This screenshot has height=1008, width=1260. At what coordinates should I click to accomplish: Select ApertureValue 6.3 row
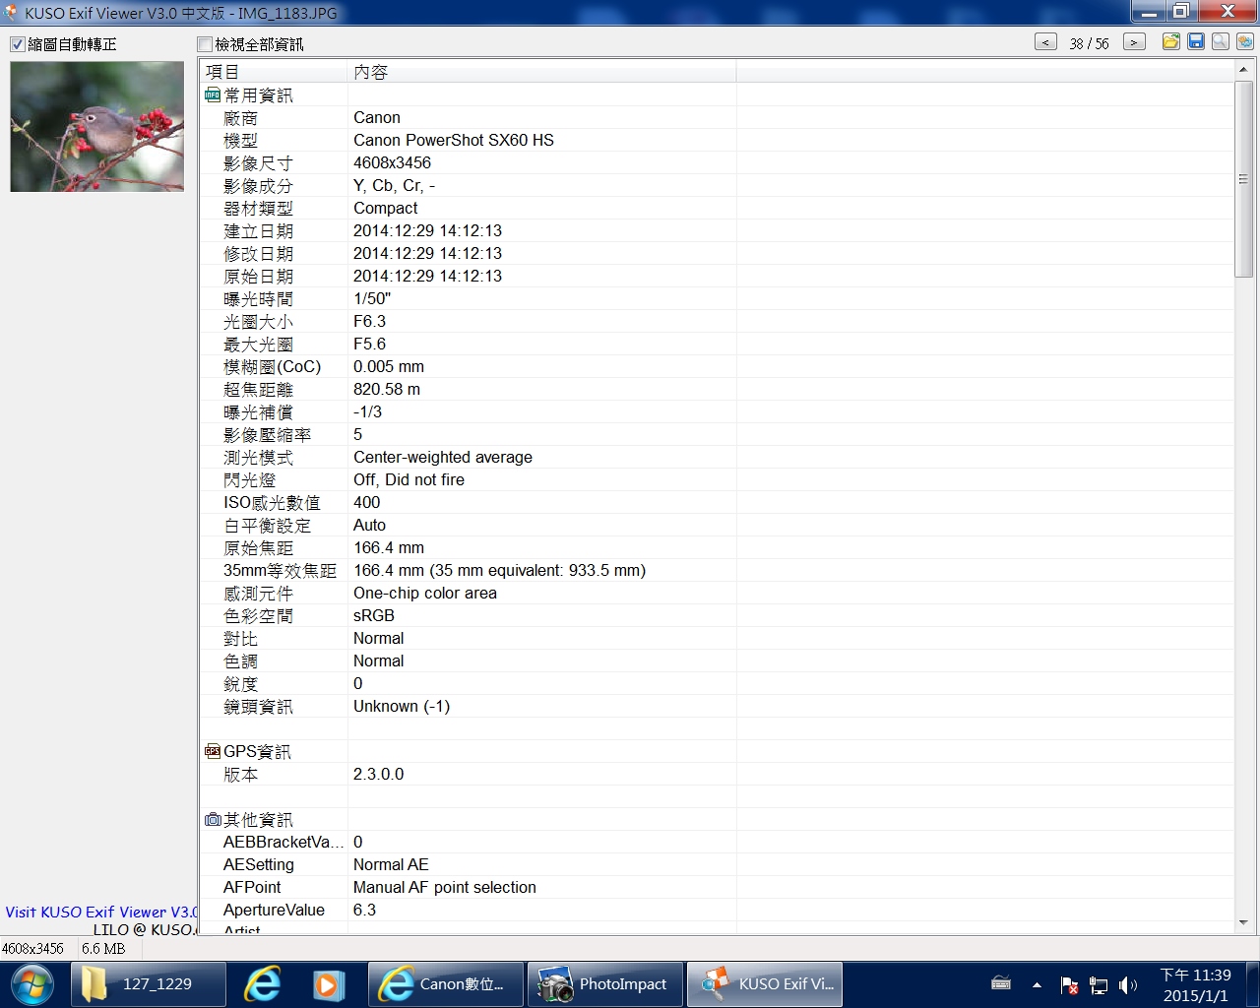716,910
